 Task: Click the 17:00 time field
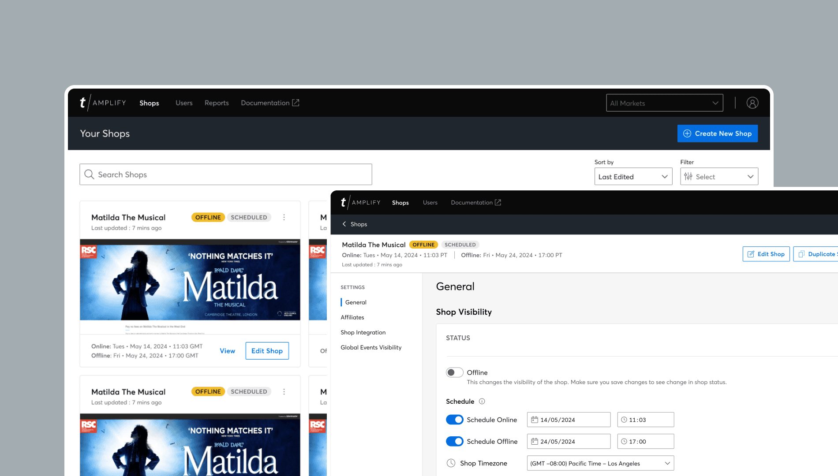tap(646, 441)
